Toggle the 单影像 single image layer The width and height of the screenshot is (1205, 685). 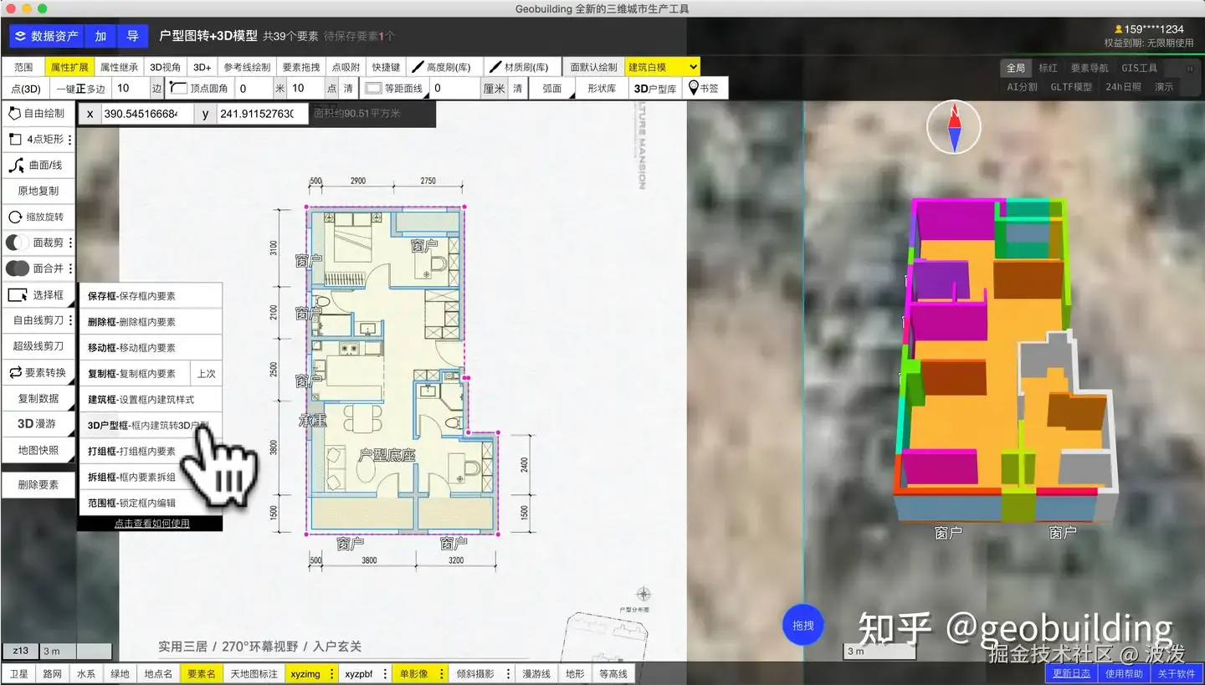click(413, 673)
